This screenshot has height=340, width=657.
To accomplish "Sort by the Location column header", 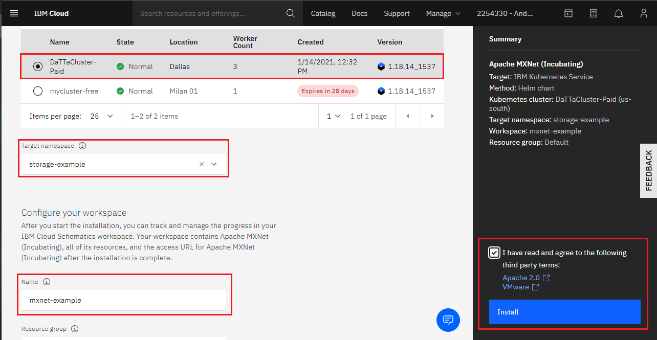I will pos(184,42).
